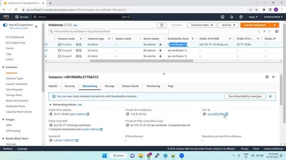Open browser extensions puzzle icon
Viewport: 286px width, 160px height.
tap(264, 10)
